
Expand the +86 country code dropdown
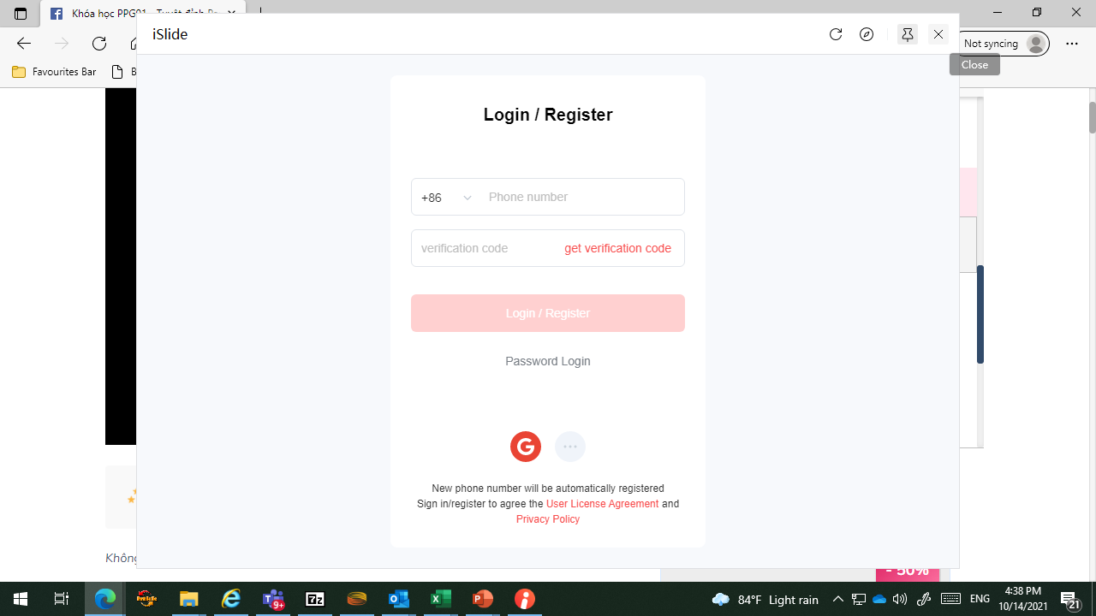tap(446, 198)
